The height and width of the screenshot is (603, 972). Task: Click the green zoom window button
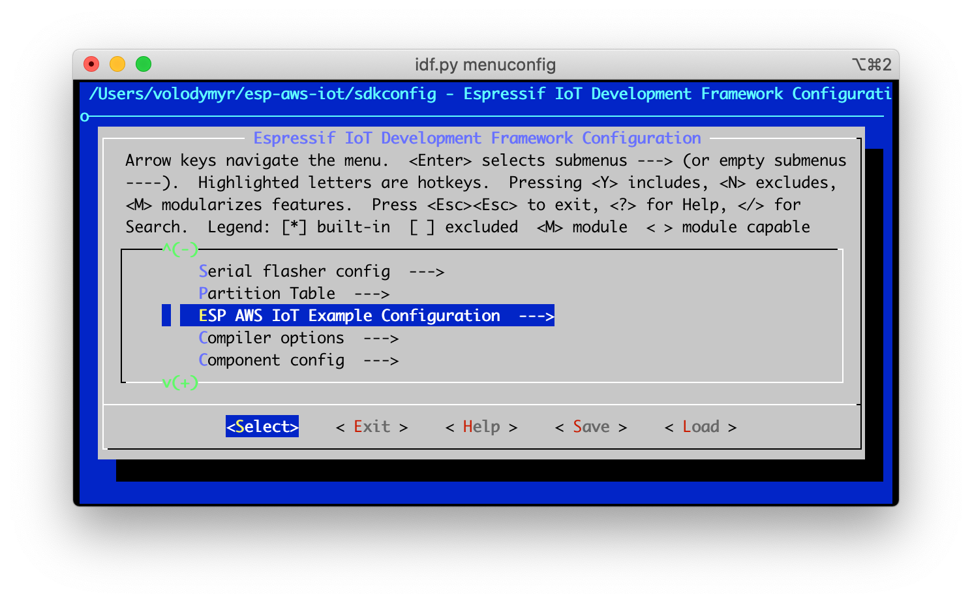[x=144, y=64]
